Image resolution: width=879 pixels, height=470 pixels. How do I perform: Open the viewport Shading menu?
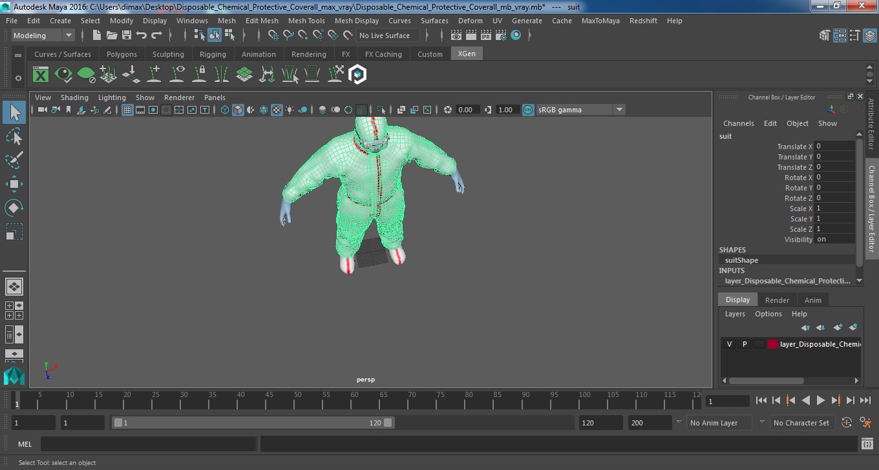coord(74,97)
